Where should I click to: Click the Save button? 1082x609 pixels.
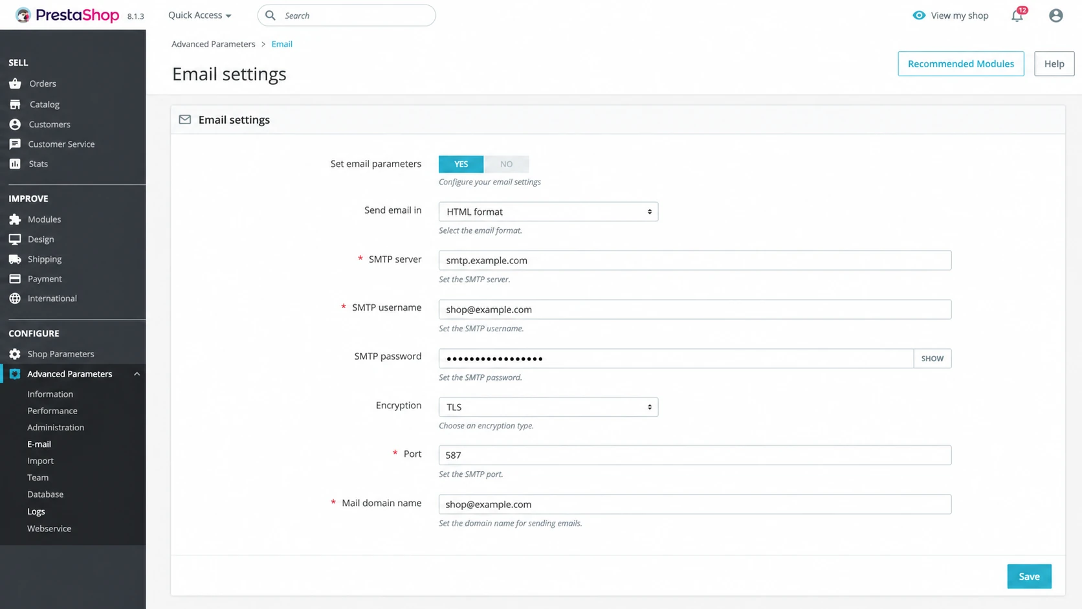1029,577
